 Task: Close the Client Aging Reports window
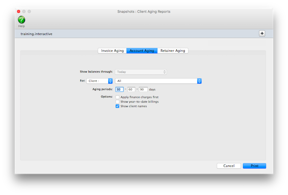19,12
